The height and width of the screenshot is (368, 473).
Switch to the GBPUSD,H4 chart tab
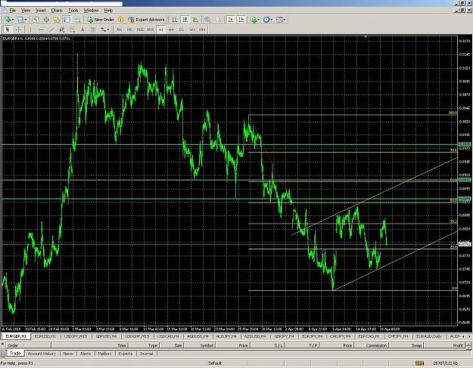[x=106, y=336]
